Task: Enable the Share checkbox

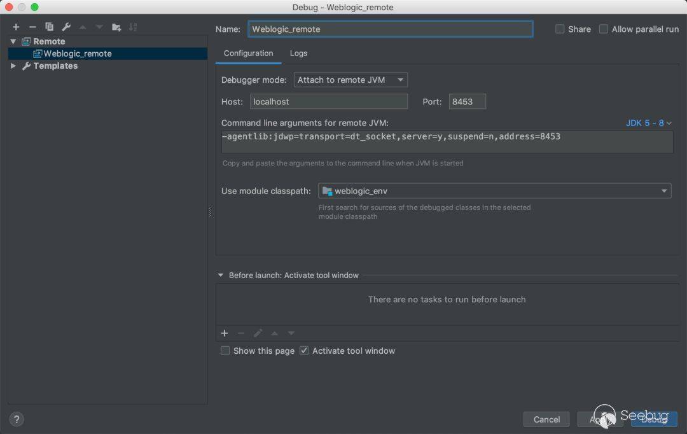Action: [560, 29]
